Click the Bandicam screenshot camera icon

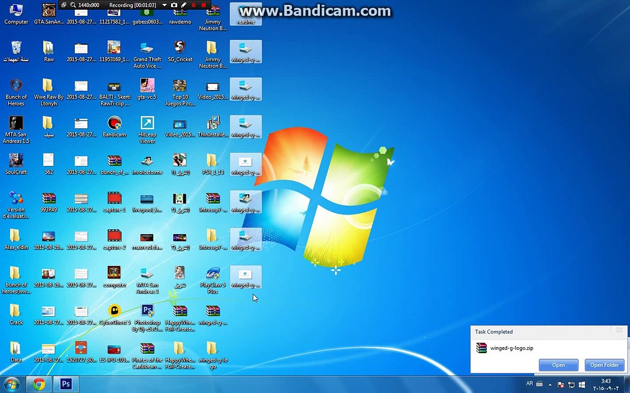[x=174, y=5]
